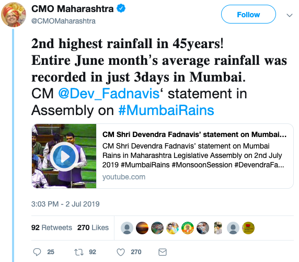299x262 pixels.
Task: Open the video card title text
Action: 194,134
